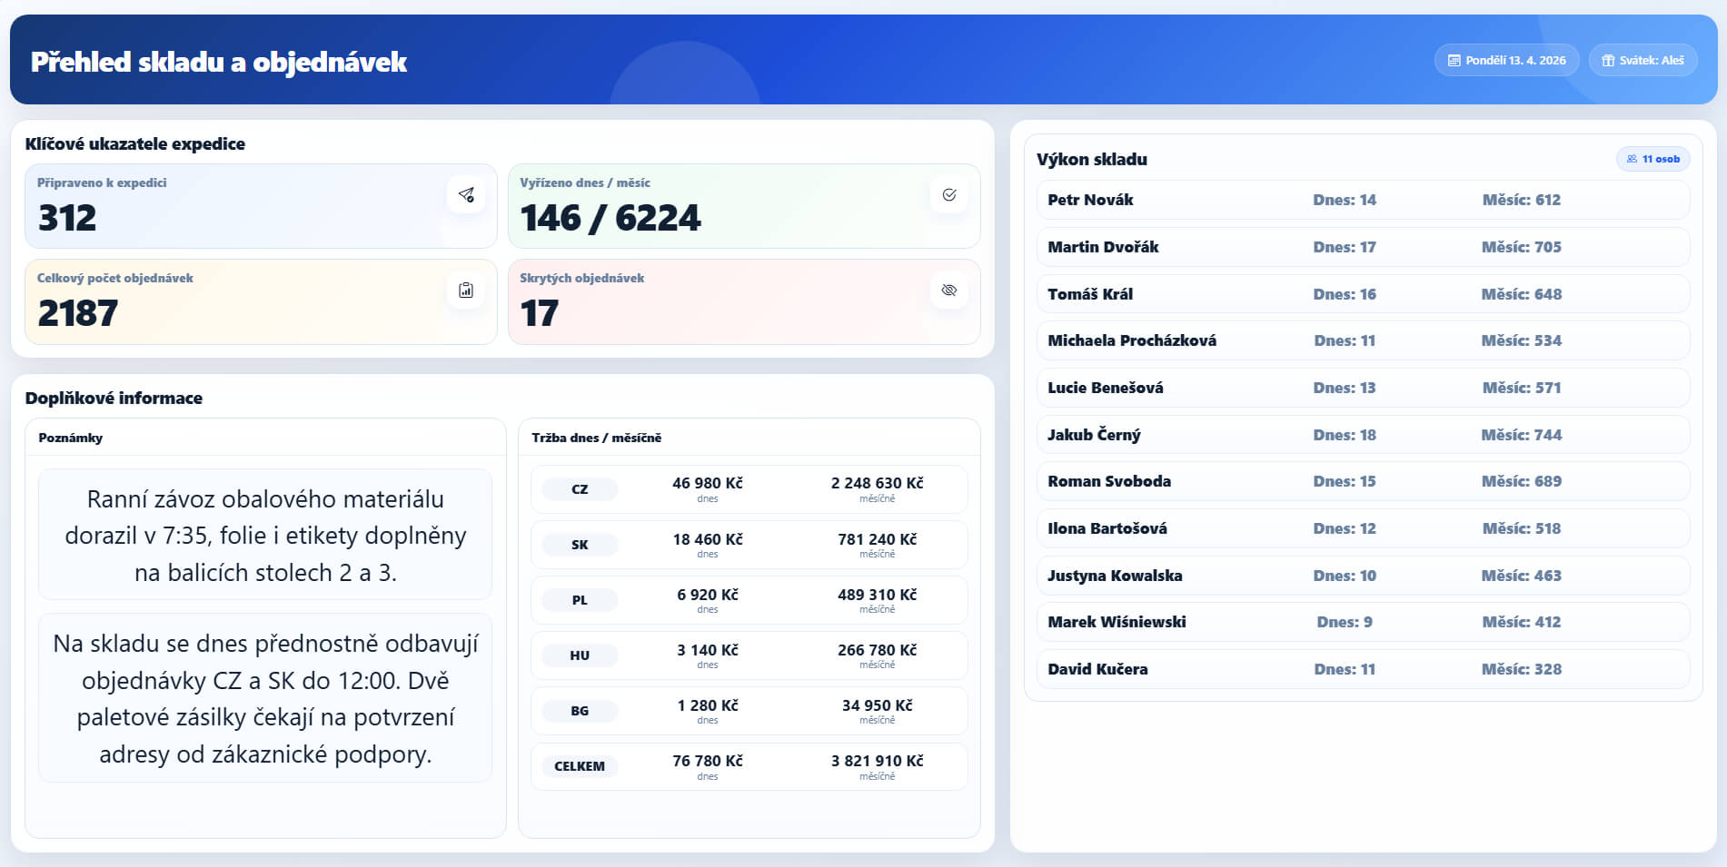
Task: Open the Pondělí 13. 4. 2026 date badge
Action: point(1507,61)
